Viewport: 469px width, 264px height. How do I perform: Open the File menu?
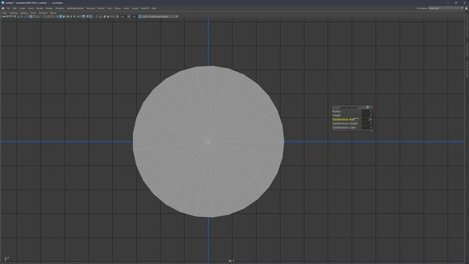click(8, 8)
